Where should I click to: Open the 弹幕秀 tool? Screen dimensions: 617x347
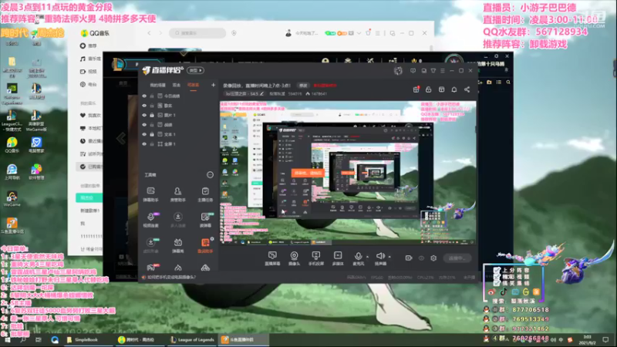click(x=178, y=245)
